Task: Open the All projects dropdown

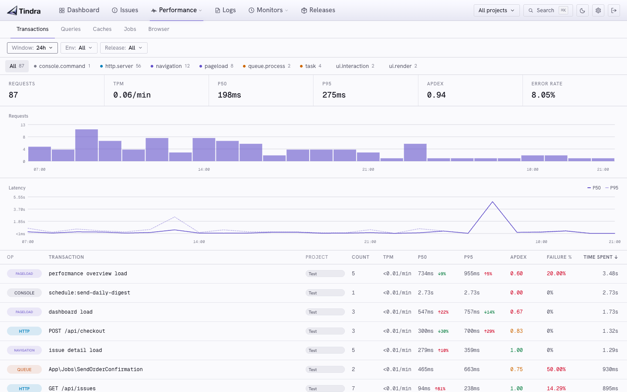Action: (x=496, y=10)
